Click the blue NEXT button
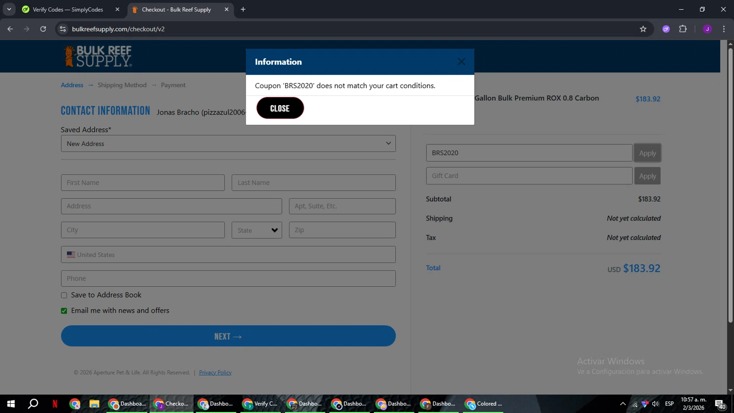This screenshot has height=413, width=734. (x=228, y=336)
